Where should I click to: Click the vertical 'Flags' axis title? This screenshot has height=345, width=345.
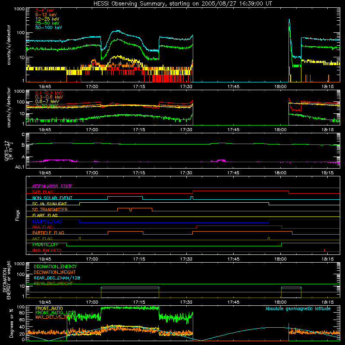click(x=18, y=215)
